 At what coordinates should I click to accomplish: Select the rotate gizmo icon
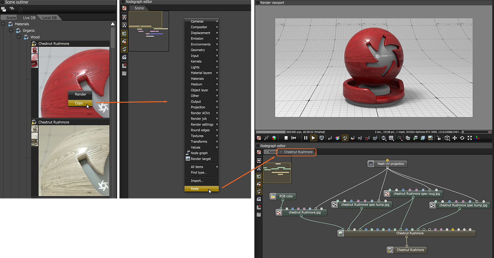(x=462, y=138)
